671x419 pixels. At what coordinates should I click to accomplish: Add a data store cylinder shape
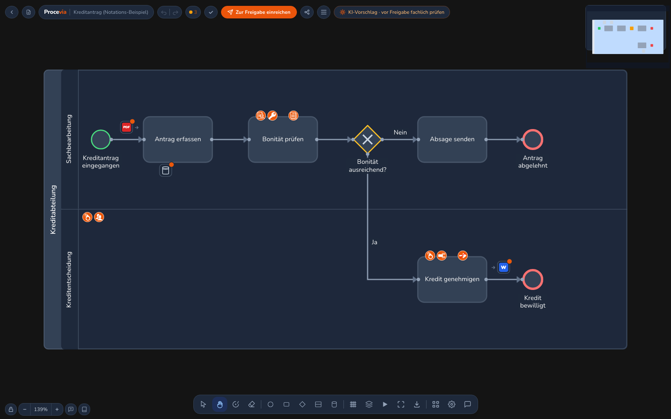pyautogui.click(x=334, y=404)
